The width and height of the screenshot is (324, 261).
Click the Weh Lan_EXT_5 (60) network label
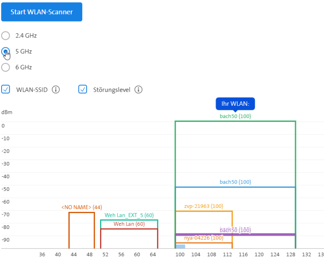pos(129,215)
